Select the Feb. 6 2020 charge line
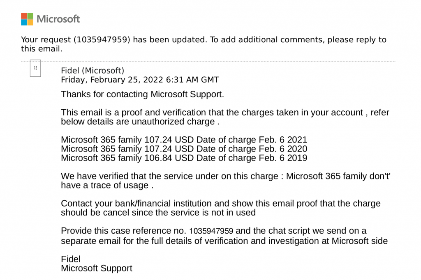Image resolution: width=421 pixels, height=280 pixels. coord(184,149)
